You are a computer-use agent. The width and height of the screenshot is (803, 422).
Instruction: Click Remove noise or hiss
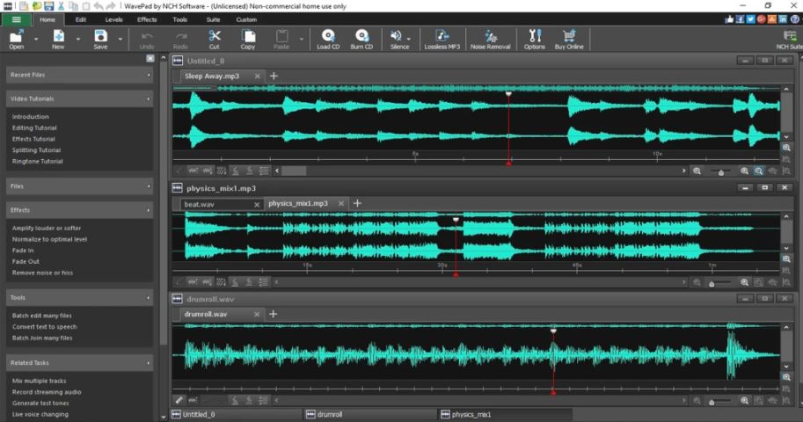(x=42, y=273)
